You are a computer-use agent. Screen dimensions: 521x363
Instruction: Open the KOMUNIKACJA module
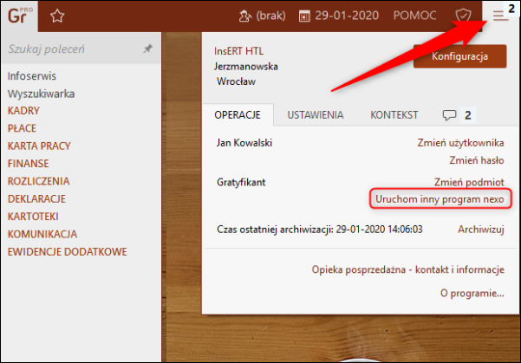42,234
